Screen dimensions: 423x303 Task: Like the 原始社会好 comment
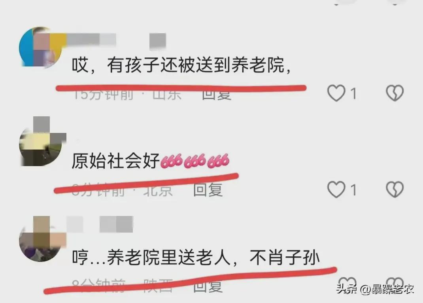click(x=336, y=189)
